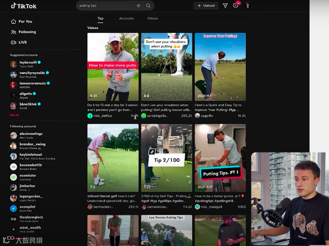
Task: Click benhadden... author avatar
Action: click(90, 207)
